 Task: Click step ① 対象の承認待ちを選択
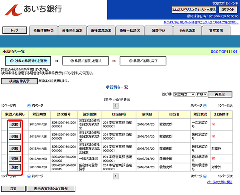(x=28, y=61)
